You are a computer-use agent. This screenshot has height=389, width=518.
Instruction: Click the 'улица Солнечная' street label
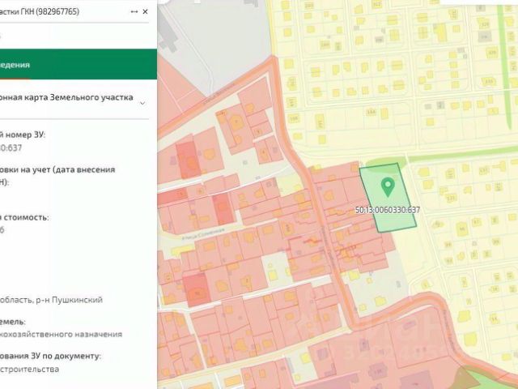pos(203,233)
